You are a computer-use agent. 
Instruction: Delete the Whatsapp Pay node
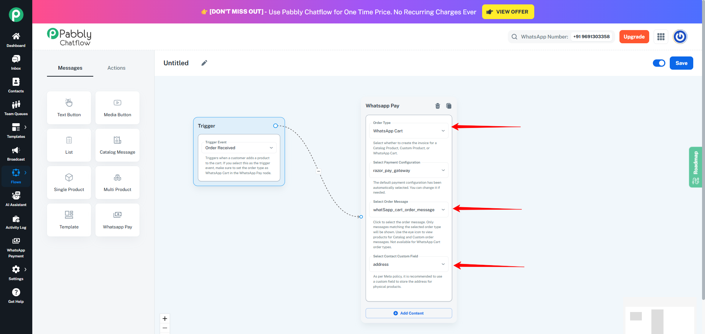point(438,106)
